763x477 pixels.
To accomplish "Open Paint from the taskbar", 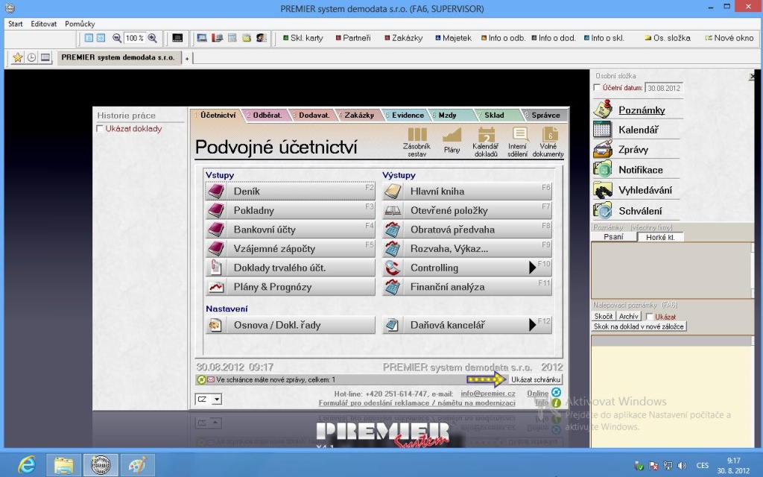I will coord(138,465).
